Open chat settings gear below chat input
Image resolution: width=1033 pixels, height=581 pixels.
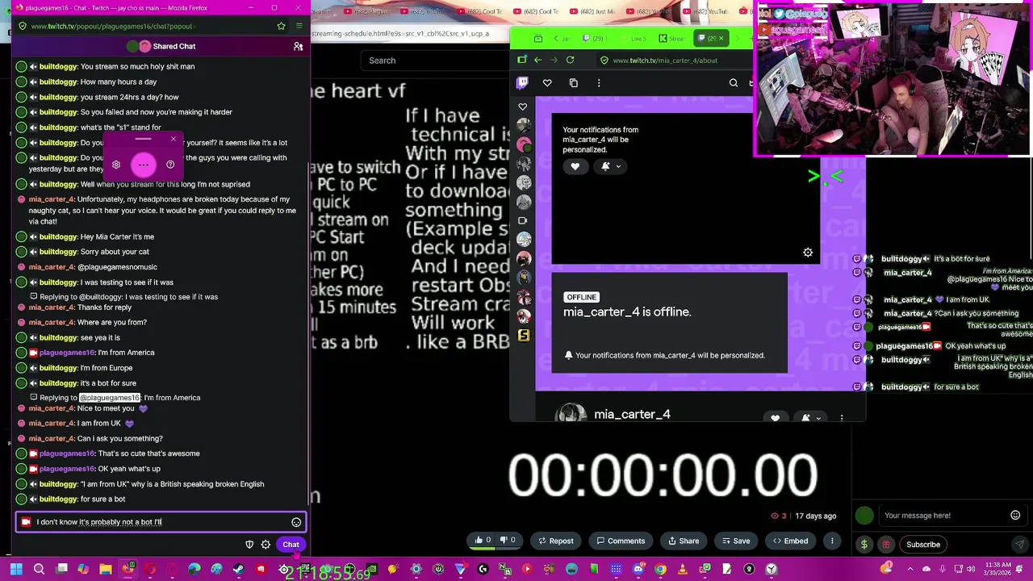tap(266, 545)
